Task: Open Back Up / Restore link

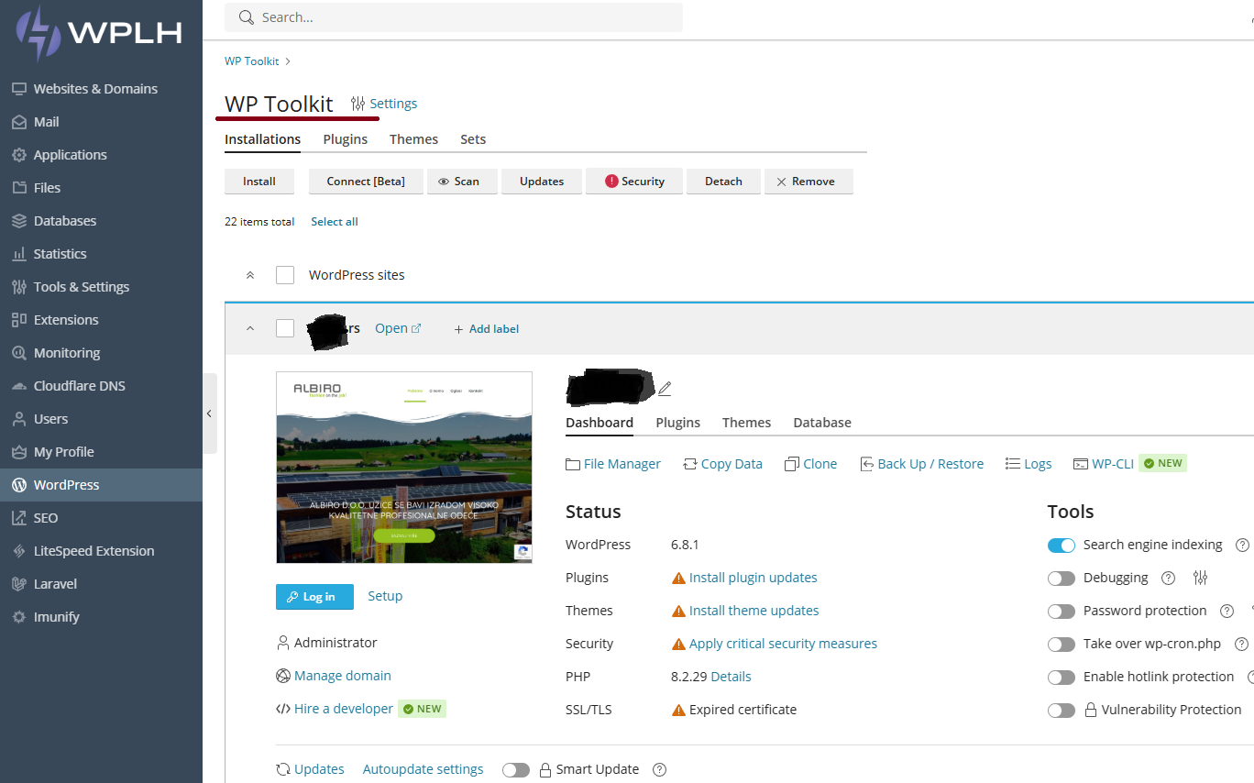Action: point(921,464)
